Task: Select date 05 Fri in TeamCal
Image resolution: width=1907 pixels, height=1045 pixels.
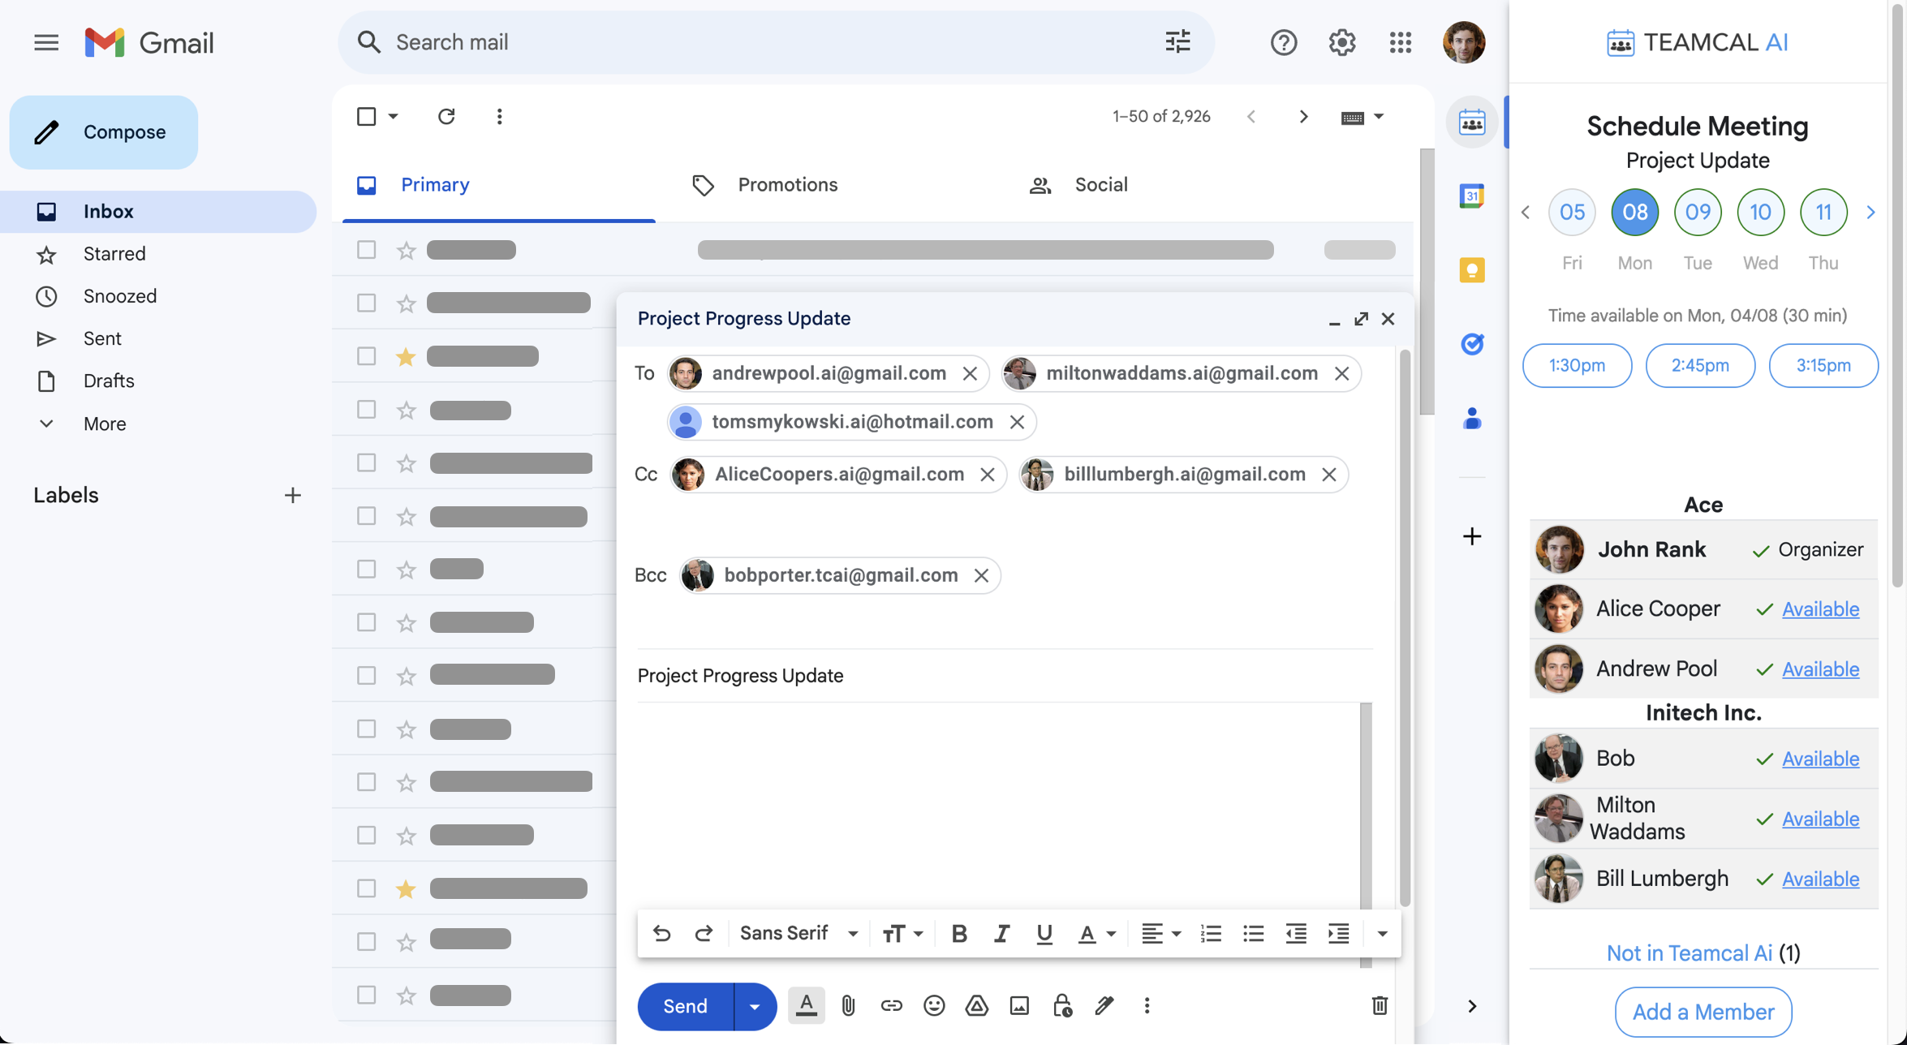Action: (x=1572, y=213)
